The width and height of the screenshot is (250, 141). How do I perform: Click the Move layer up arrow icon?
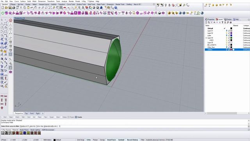click(x=214, y=22)
